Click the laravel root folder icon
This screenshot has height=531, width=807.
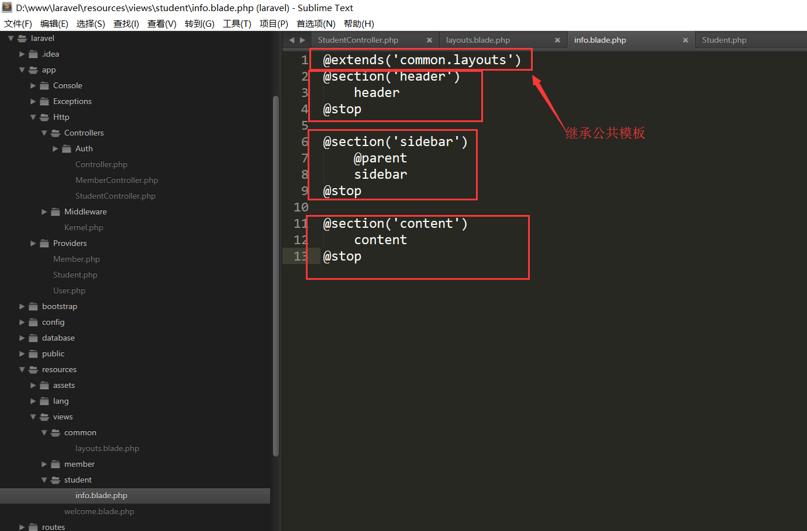(22, 39)
